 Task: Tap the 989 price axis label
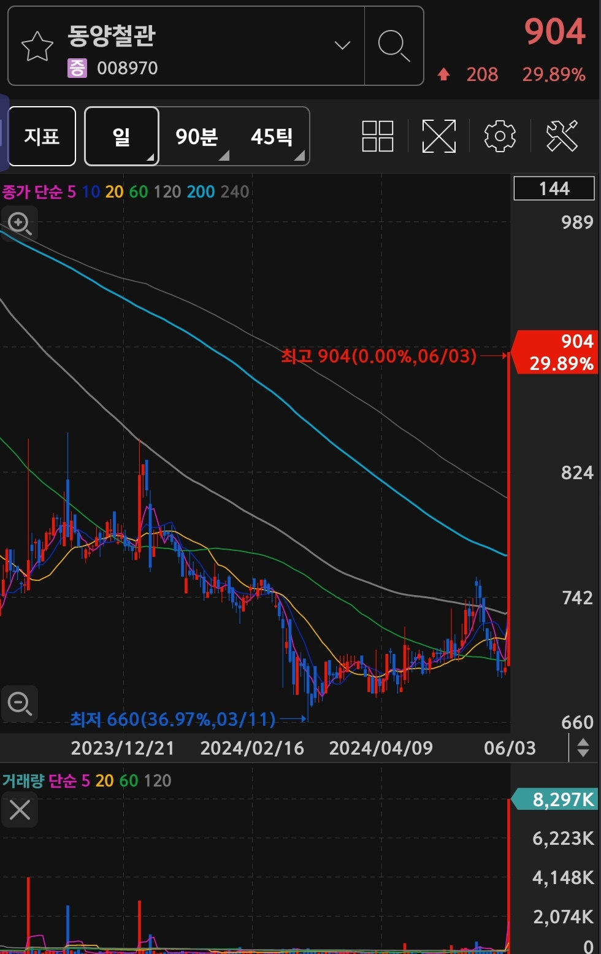577,222
